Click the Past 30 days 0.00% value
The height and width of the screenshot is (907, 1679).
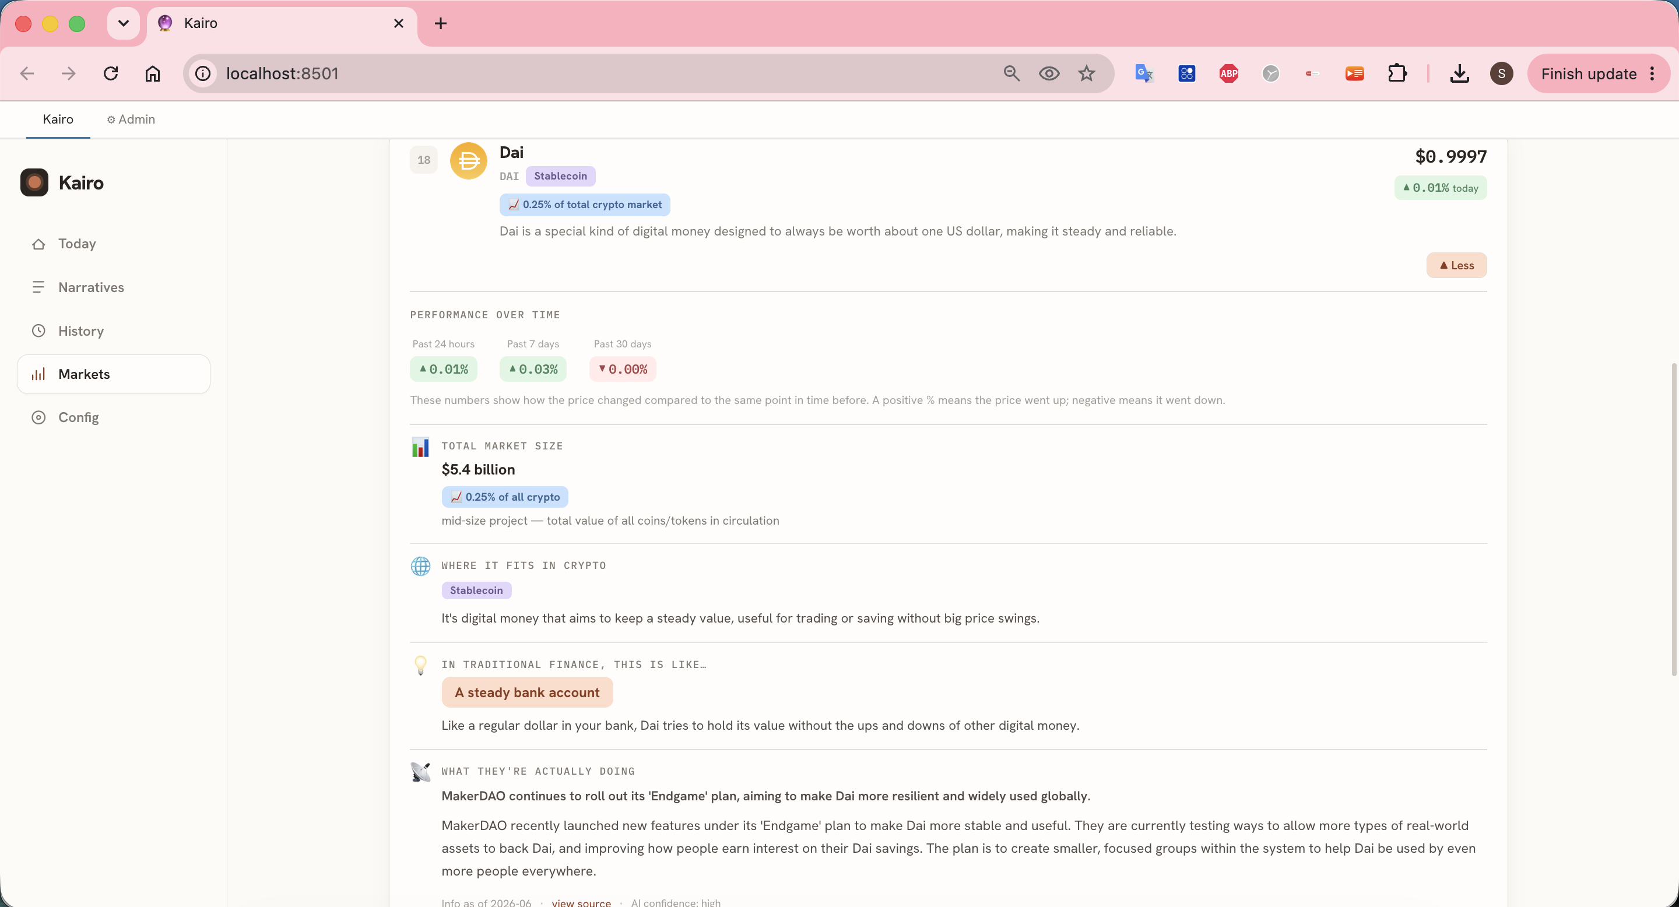coord(623,370)
